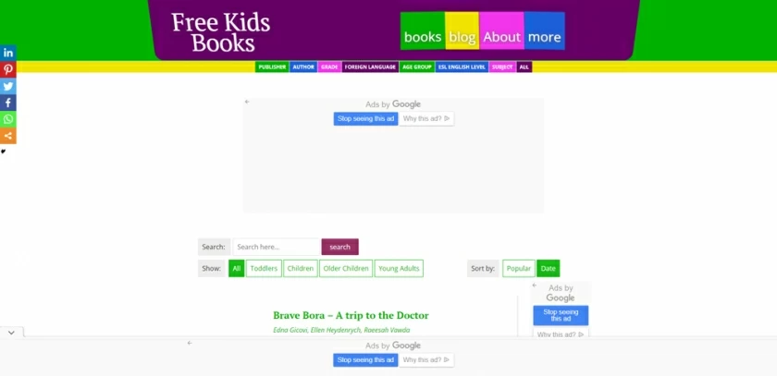
Task: Expand the more menu in header
Action: pyautogui.click(x=544, y=37)
